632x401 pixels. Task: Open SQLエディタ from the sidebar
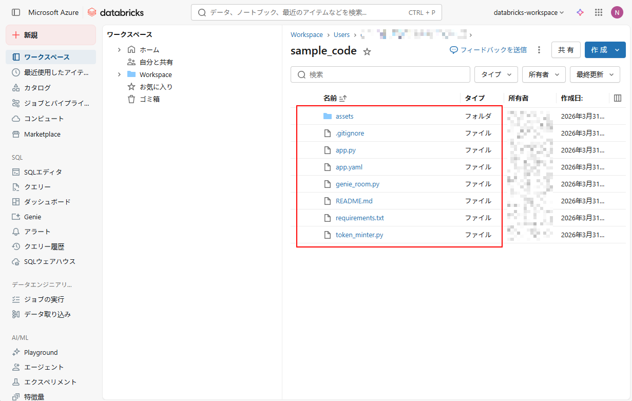(43, 172)
